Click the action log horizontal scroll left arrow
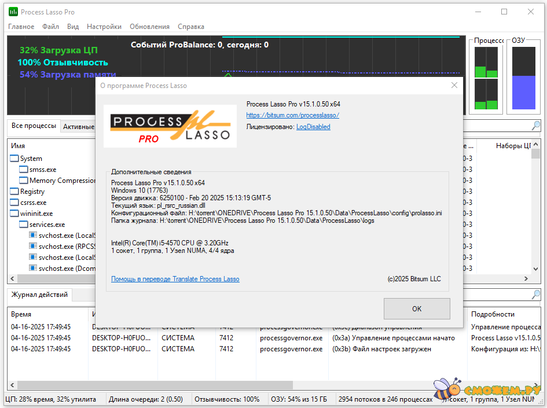The image size is (547, 408). [13, 385]
